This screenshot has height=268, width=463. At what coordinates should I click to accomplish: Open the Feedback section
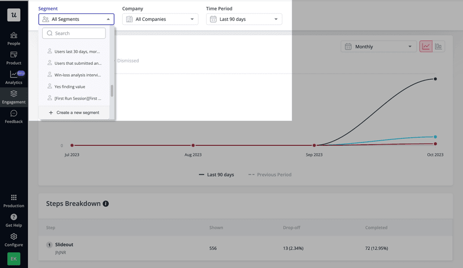pos(13,117)
